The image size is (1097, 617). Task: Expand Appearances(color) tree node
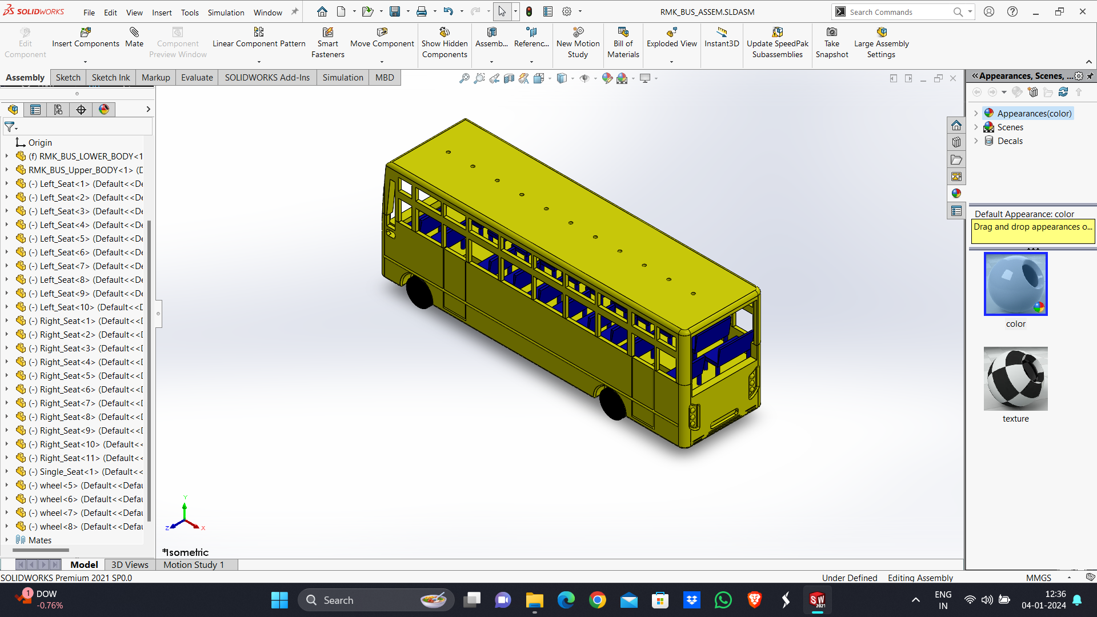point(976,114)
